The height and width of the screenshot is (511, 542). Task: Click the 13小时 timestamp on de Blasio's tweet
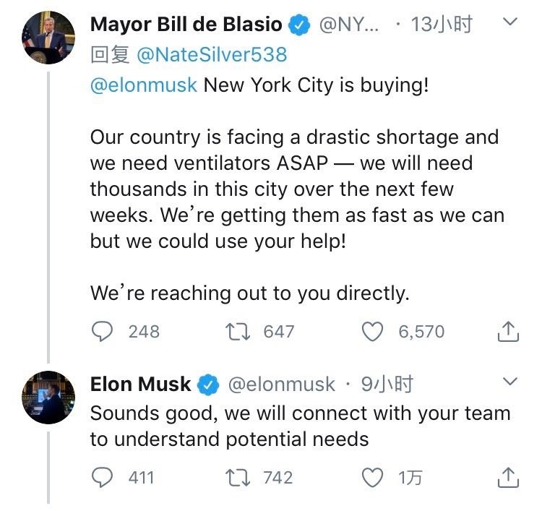click(441, 24)
